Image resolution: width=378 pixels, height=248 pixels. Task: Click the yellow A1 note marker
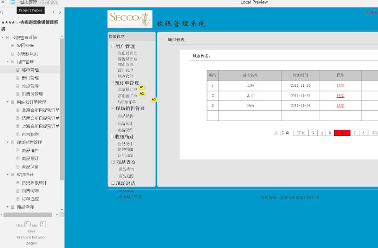tap(142, 87)
